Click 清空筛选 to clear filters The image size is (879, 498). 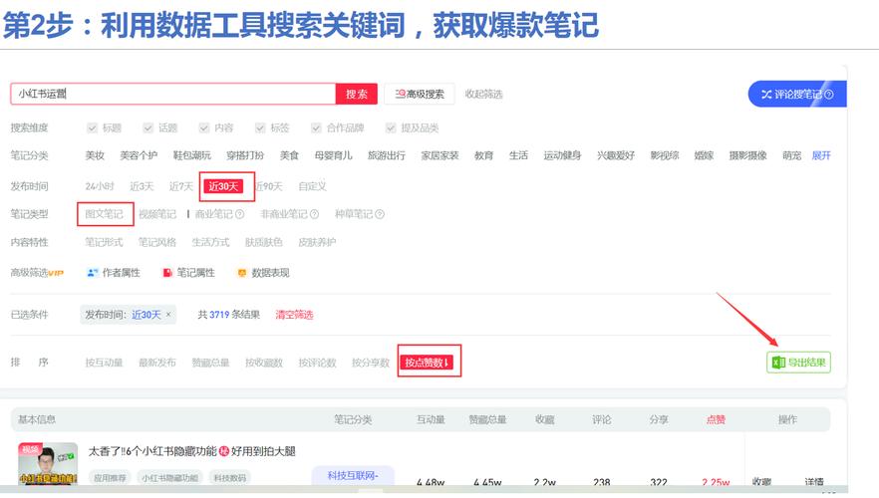click(294, 315)
